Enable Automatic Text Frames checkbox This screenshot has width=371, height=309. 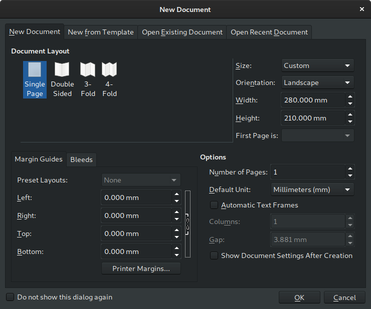pyautogui.click(x=214, y=205)
